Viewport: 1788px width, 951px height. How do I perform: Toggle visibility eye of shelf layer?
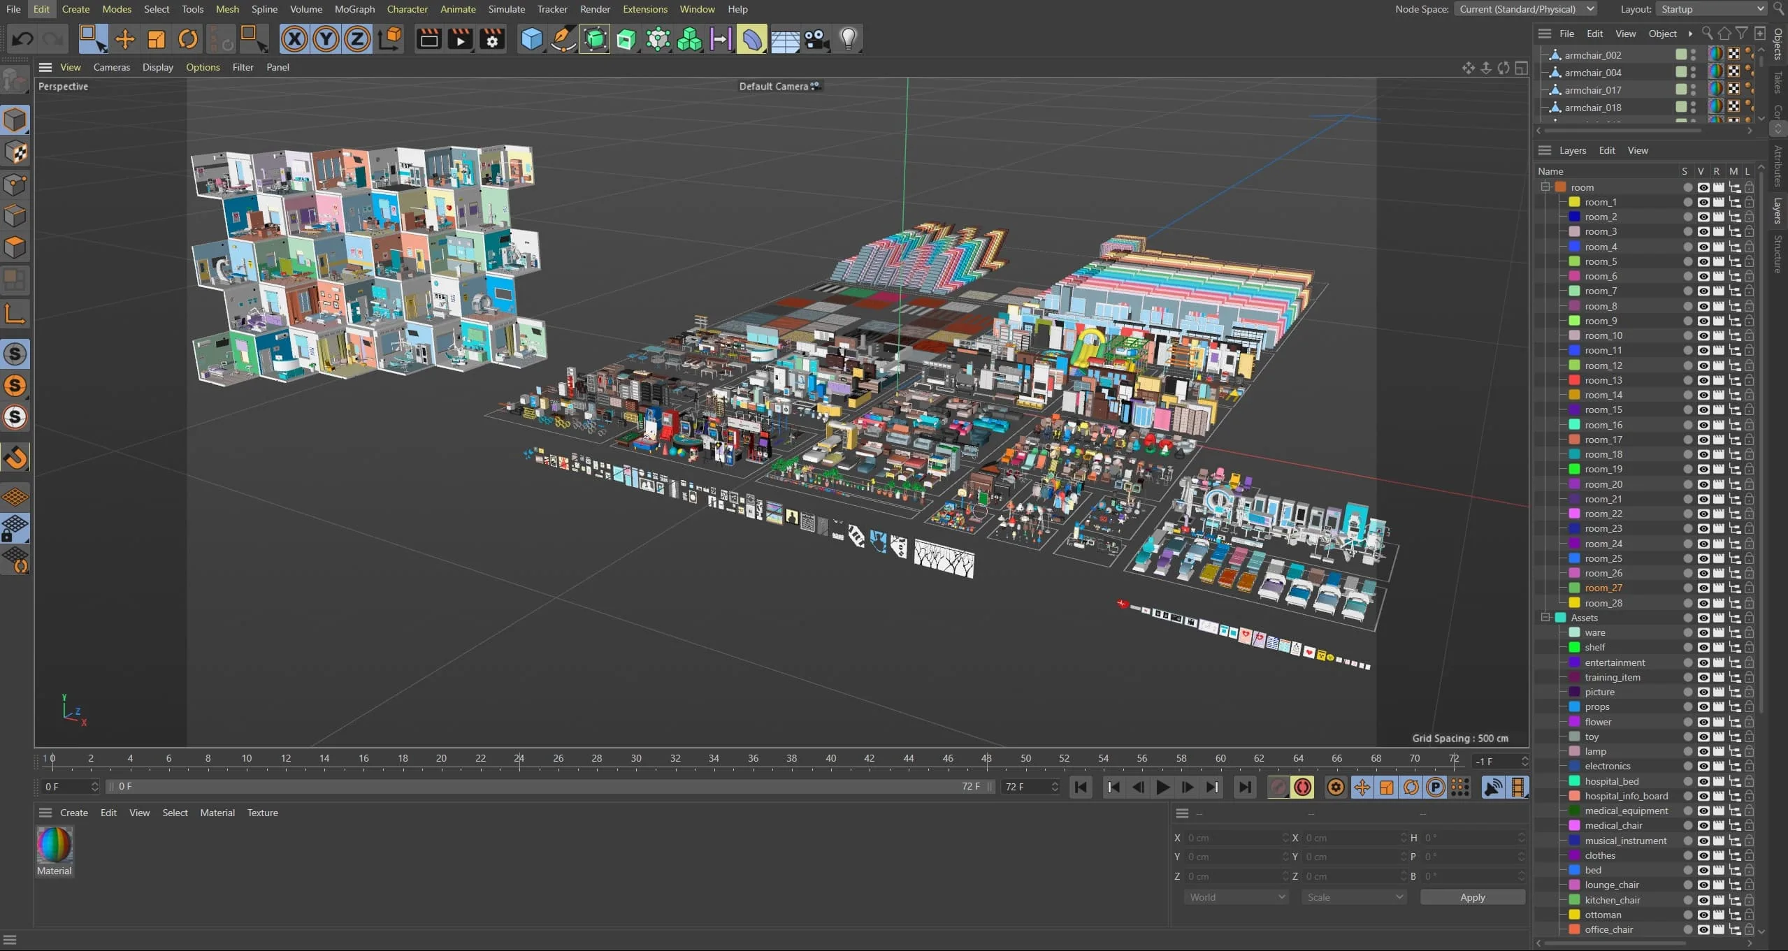click(1703, 648)
